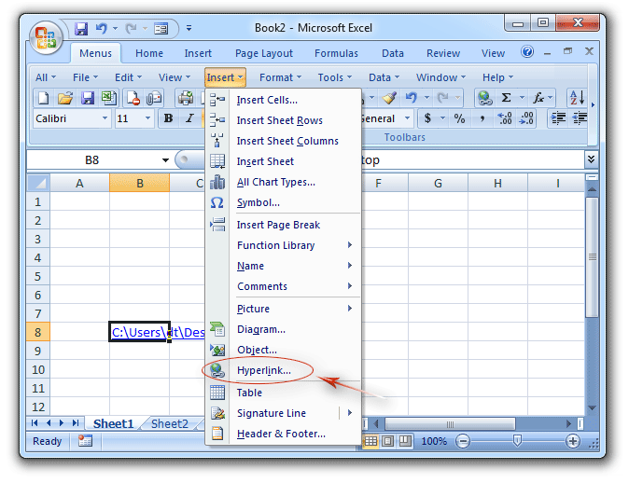Switch to Normal view in status bar
The image size is (629, 483).
370,441
